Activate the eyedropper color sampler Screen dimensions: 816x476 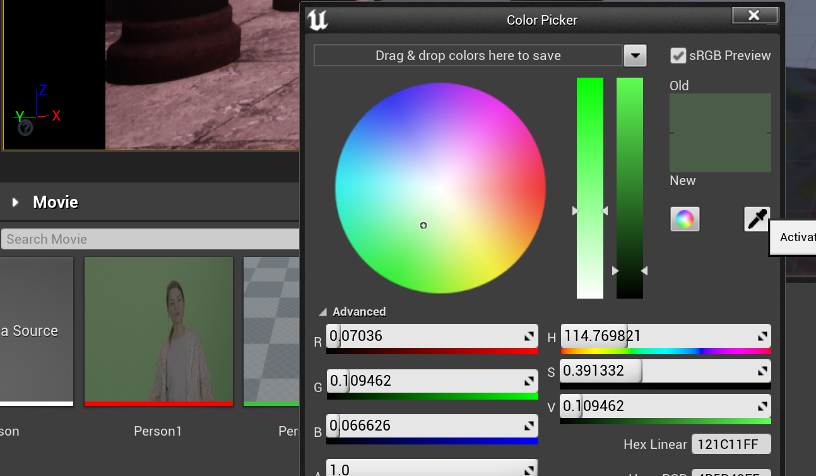click(x=757, y=219)
